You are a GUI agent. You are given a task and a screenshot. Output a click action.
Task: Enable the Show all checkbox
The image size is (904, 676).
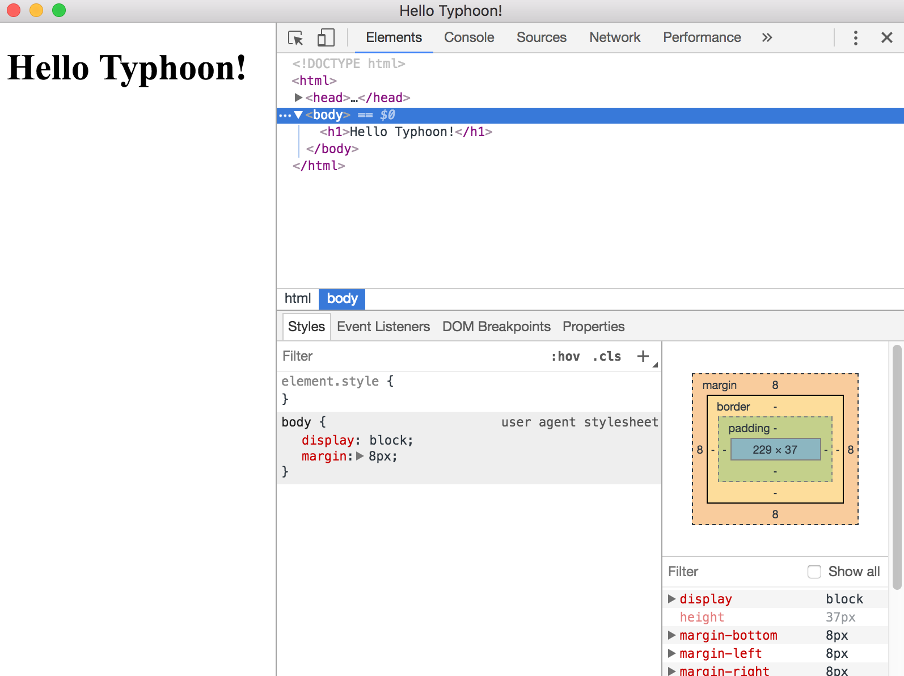[814, 572]
